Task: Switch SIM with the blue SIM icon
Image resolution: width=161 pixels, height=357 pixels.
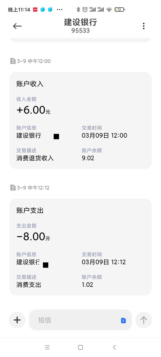Action: pos(123,320)
